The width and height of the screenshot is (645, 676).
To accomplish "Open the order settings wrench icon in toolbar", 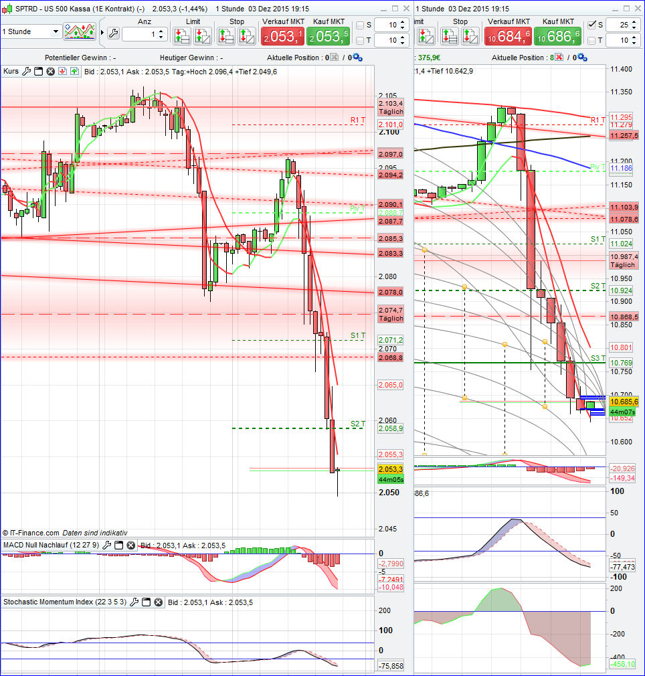I will click(114, 32).
